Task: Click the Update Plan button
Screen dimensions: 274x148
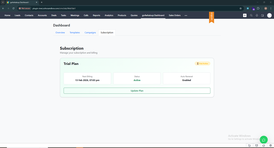Action: (x=137, y=91)
